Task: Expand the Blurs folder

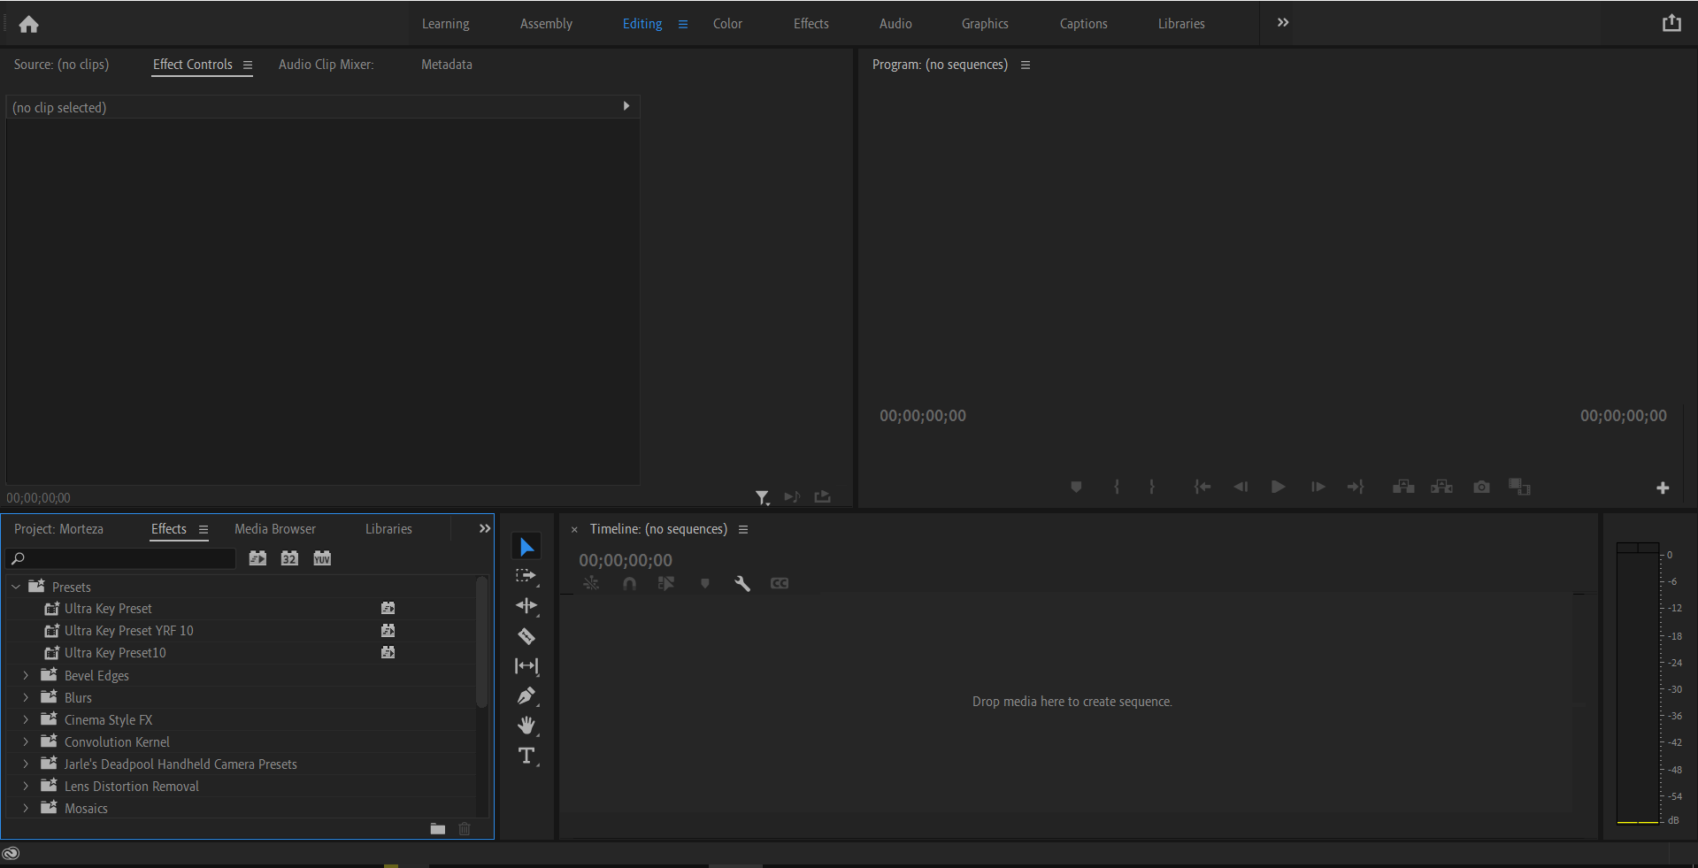Action: (x=26, y=698)
